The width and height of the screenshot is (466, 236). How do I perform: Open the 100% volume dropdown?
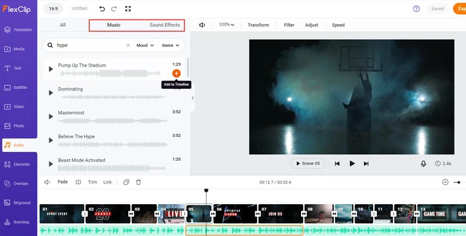tap(226, 25)
